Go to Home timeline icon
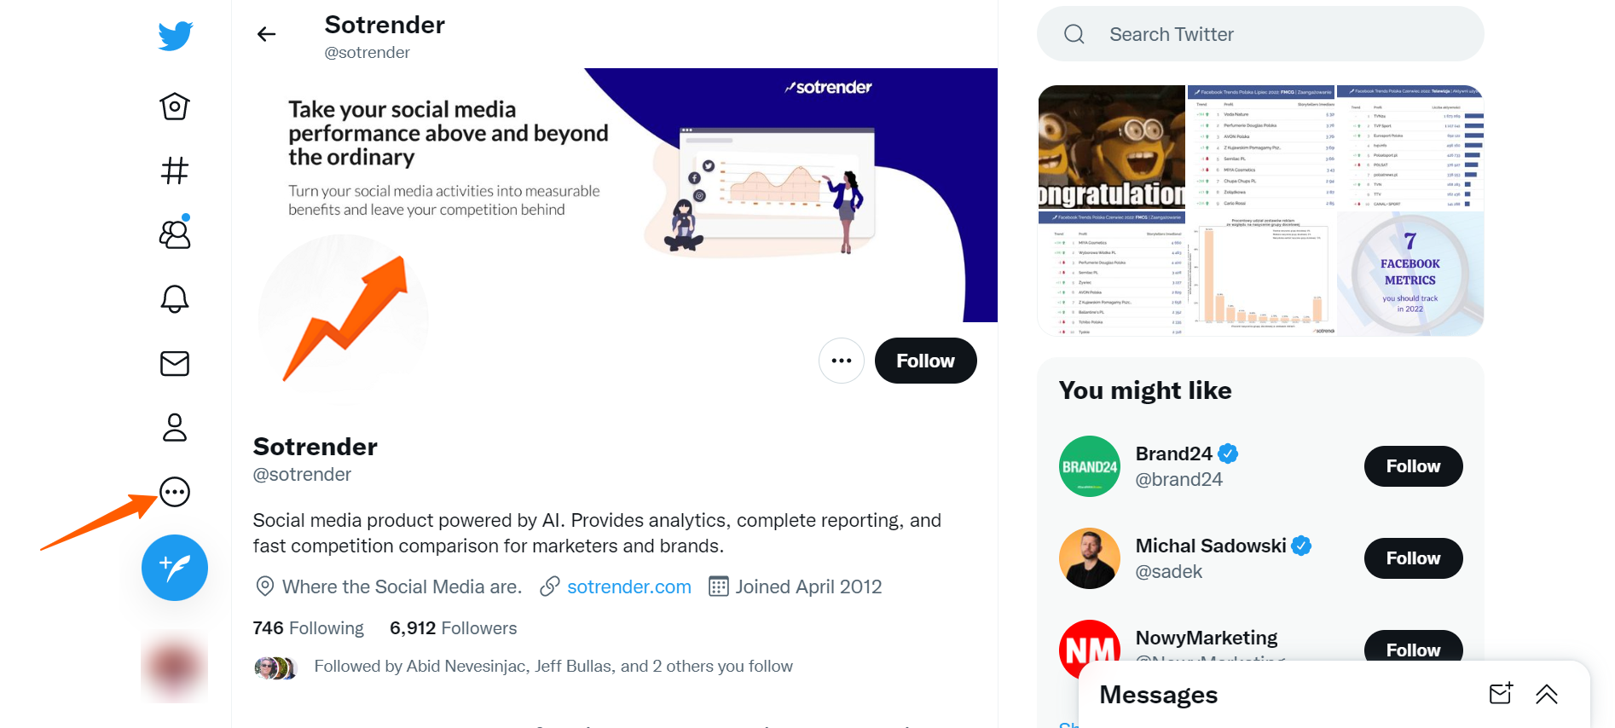Viewport: 1615px width, 728px height. [x=175, y=107]
